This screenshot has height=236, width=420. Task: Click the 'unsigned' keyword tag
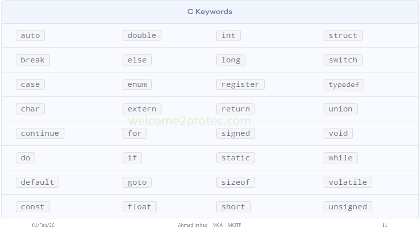coord(348,207)
